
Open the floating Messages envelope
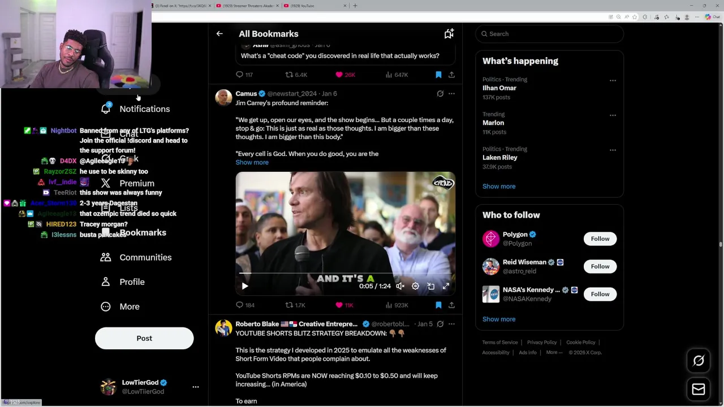coord(699,389)
